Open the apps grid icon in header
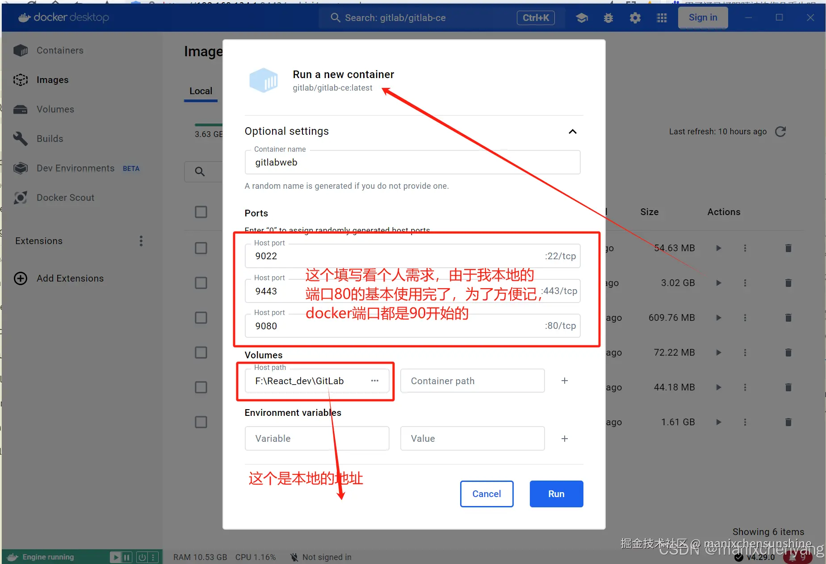This screenshot has height=564, width=826. tap(662, 18)
